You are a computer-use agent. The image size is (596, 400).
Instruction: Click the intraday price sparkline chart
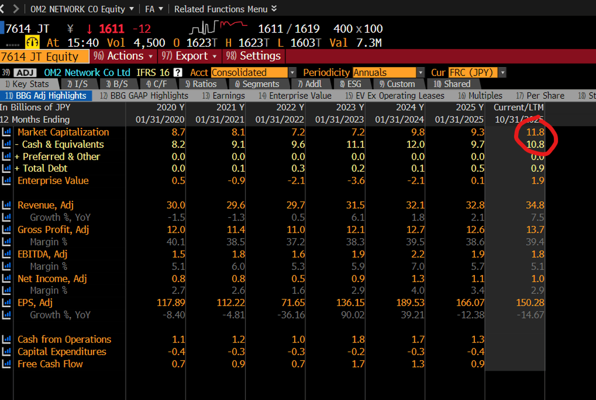coord(218,28)
